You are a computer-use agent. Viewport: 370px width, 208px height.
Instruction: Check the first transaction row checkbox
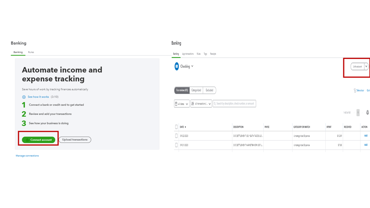coord(176,136)
